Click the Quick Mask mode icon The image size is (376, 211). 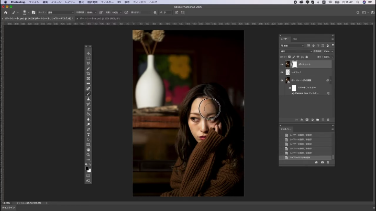pos(89,176)
